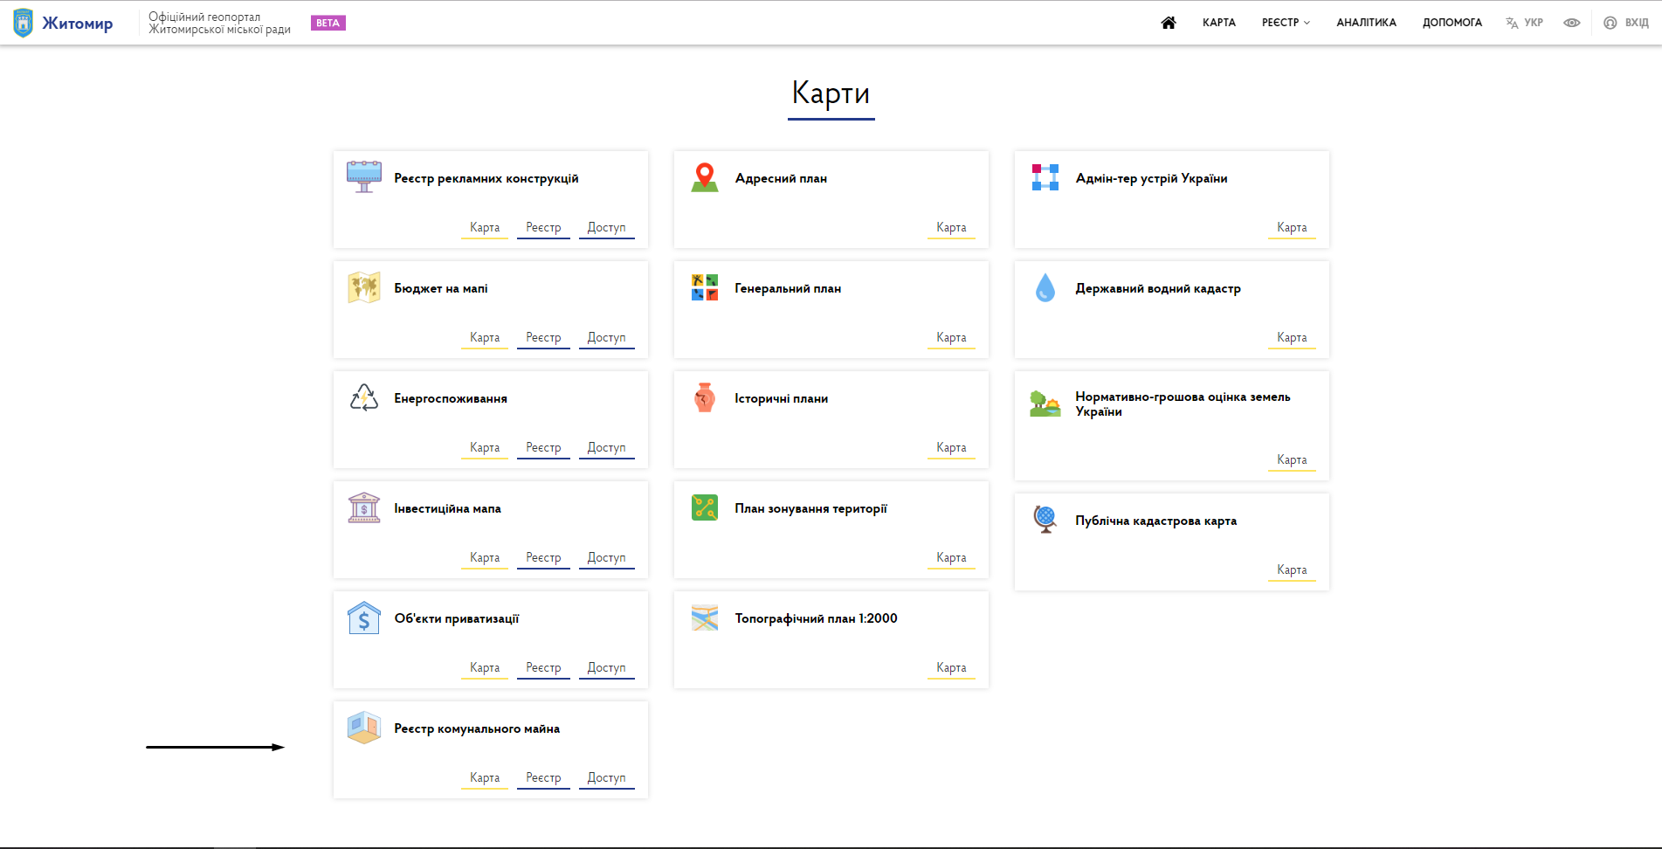
Task: Open Доступ for Інвестиційна мапа
Action: pyautogui.click(x=607, y=558)
